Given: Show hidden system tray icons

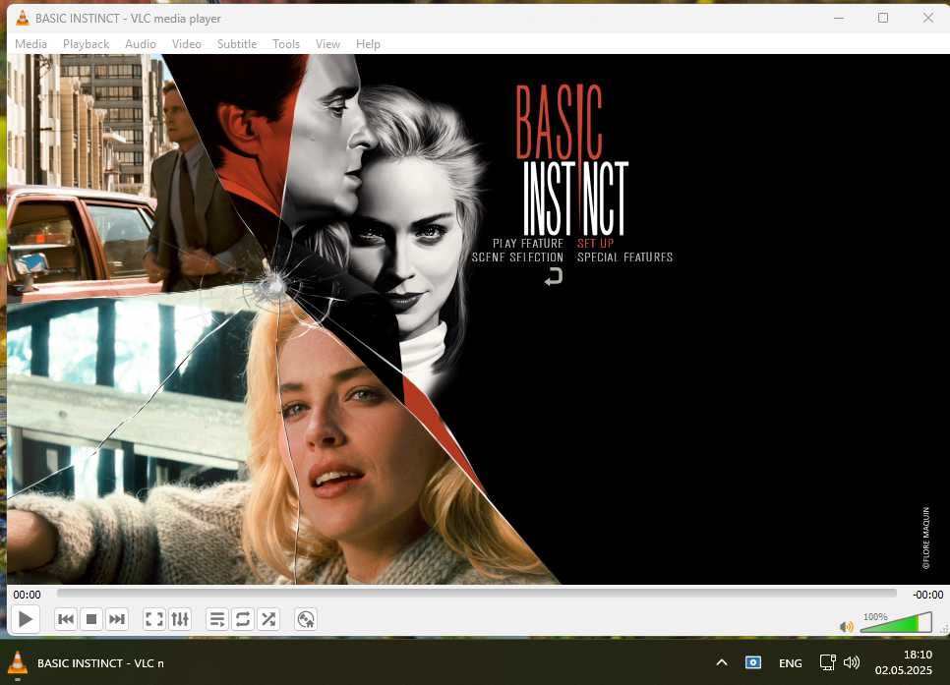Looking at the screenshot, I should 722,662.
